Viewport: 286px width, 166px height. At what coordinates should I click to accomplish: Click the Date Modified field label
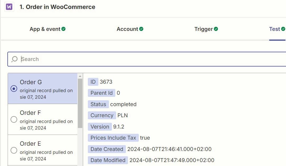tap(108, 160)
